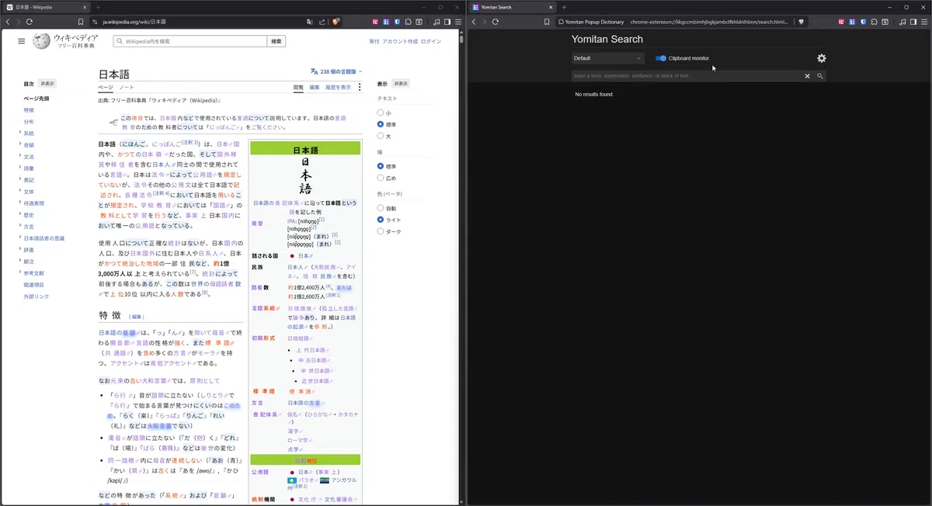Click the translate icon in Wikipedia address bar
This screenshot has height=506, width=932.
pos(310,22)
